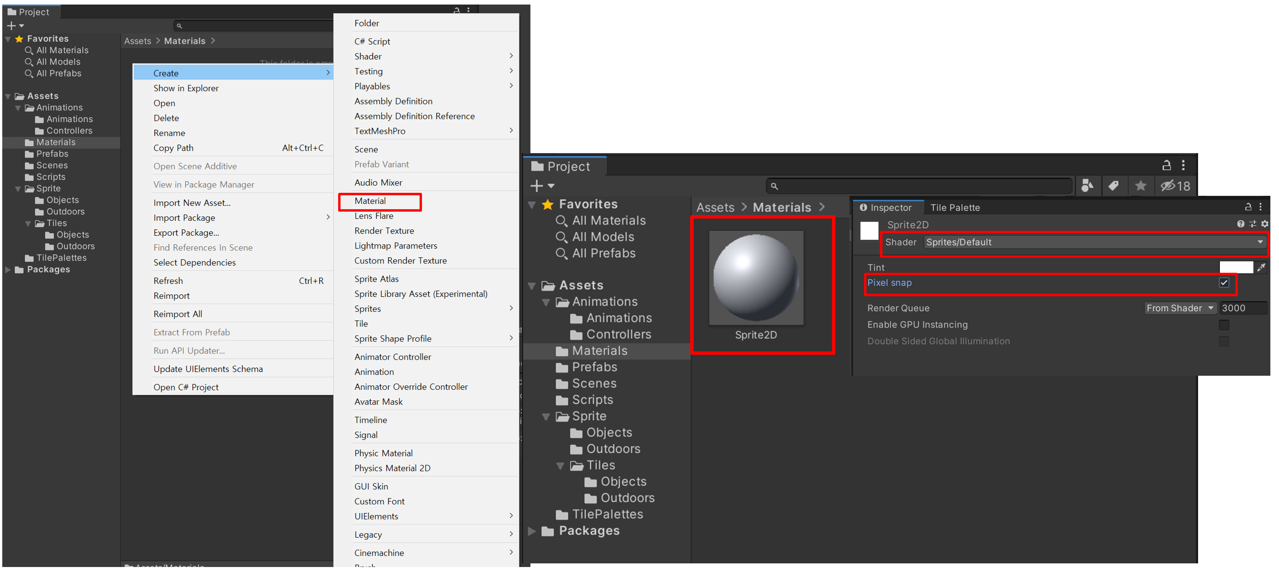Image resolution: width=1279 pixels, height=587 pixels.
Task: Click the Search by Label tag icon
Action: (x=1114, y=185)
